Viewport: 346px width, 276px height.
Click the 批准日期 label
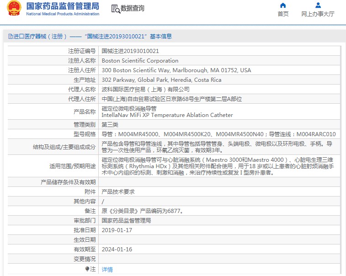click(85, 230)
